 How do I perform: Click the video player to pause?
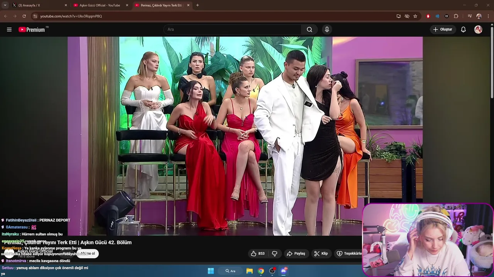point(245,136)
